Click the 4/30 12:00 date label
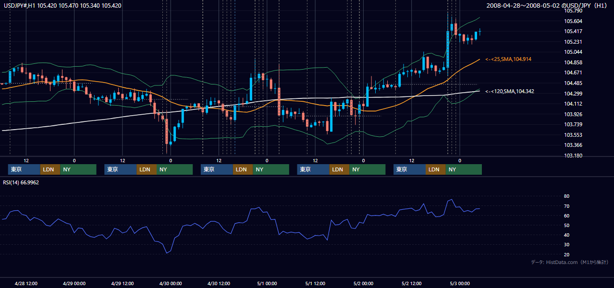Image resolution: width=614 pixels, height=288 pixels. coord(219,283)
